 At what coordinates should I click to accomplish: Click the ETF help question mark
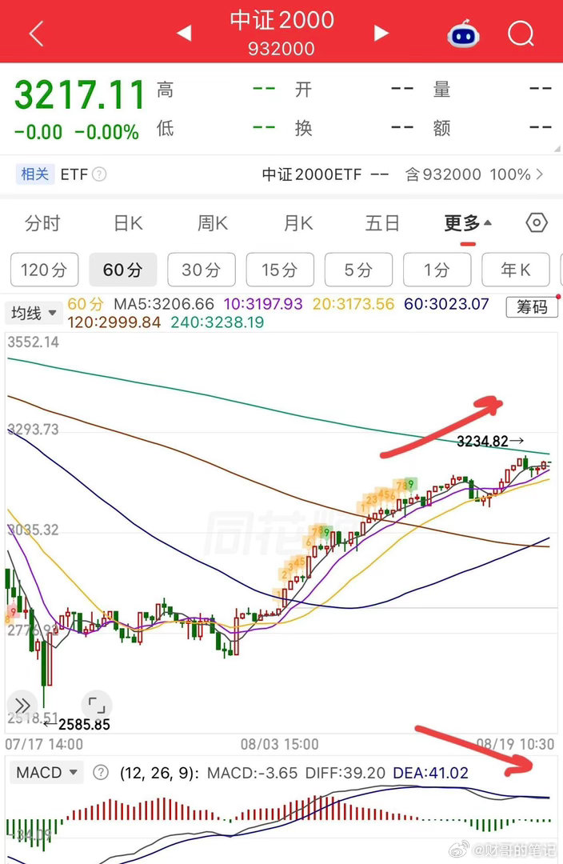99,174
